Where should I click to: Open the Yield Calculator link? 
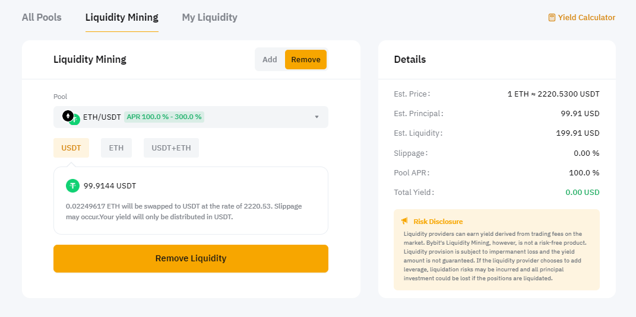[586, 18]
